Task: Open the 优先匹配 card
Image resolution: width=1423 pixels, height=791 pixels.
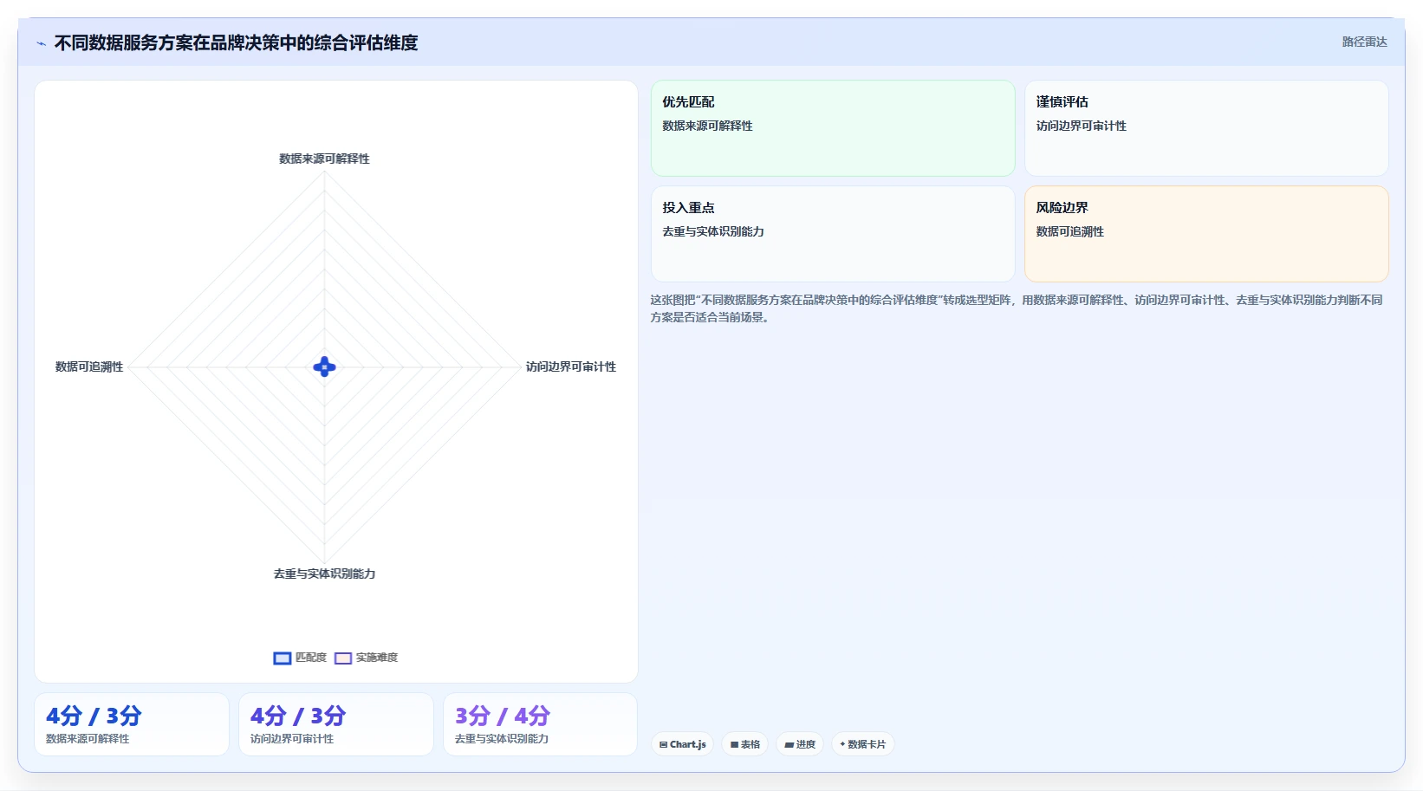Action: [x=833, y=128]
